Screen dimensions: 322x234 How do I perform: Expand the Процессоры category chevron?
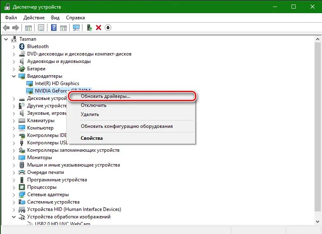click(x=14, y=187)
